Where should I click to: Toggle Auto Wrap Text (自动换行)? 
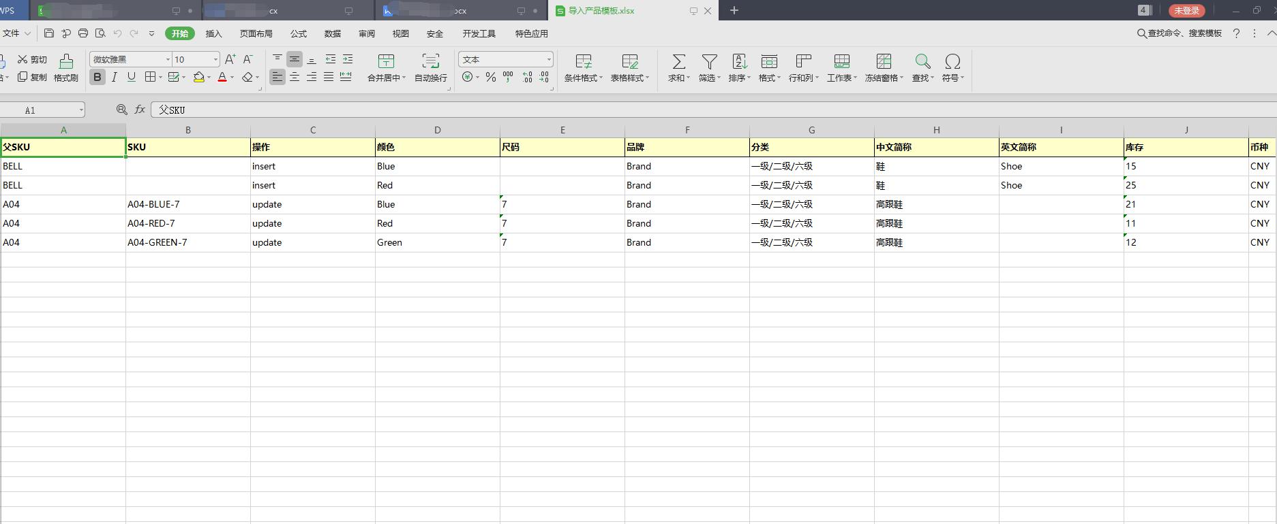[430, 62]
